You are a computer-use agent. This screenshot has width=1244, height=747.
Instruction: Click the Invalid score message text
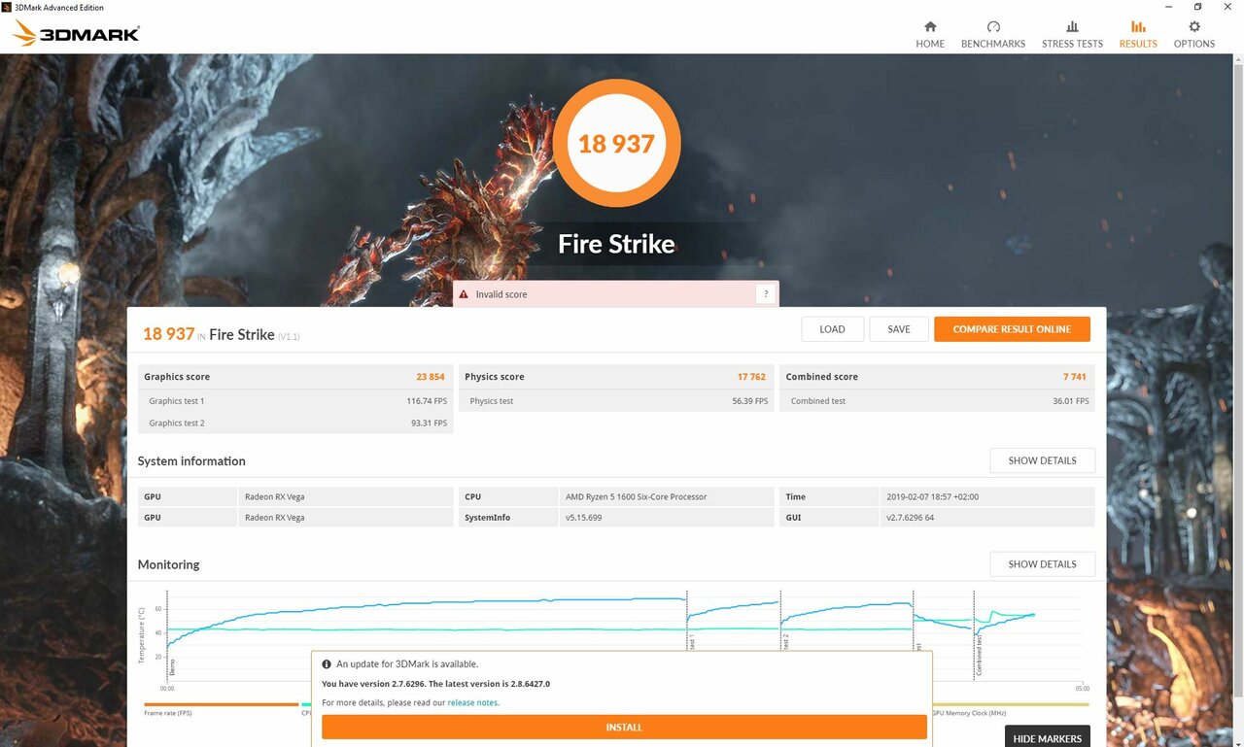click(x=501, y=294)
